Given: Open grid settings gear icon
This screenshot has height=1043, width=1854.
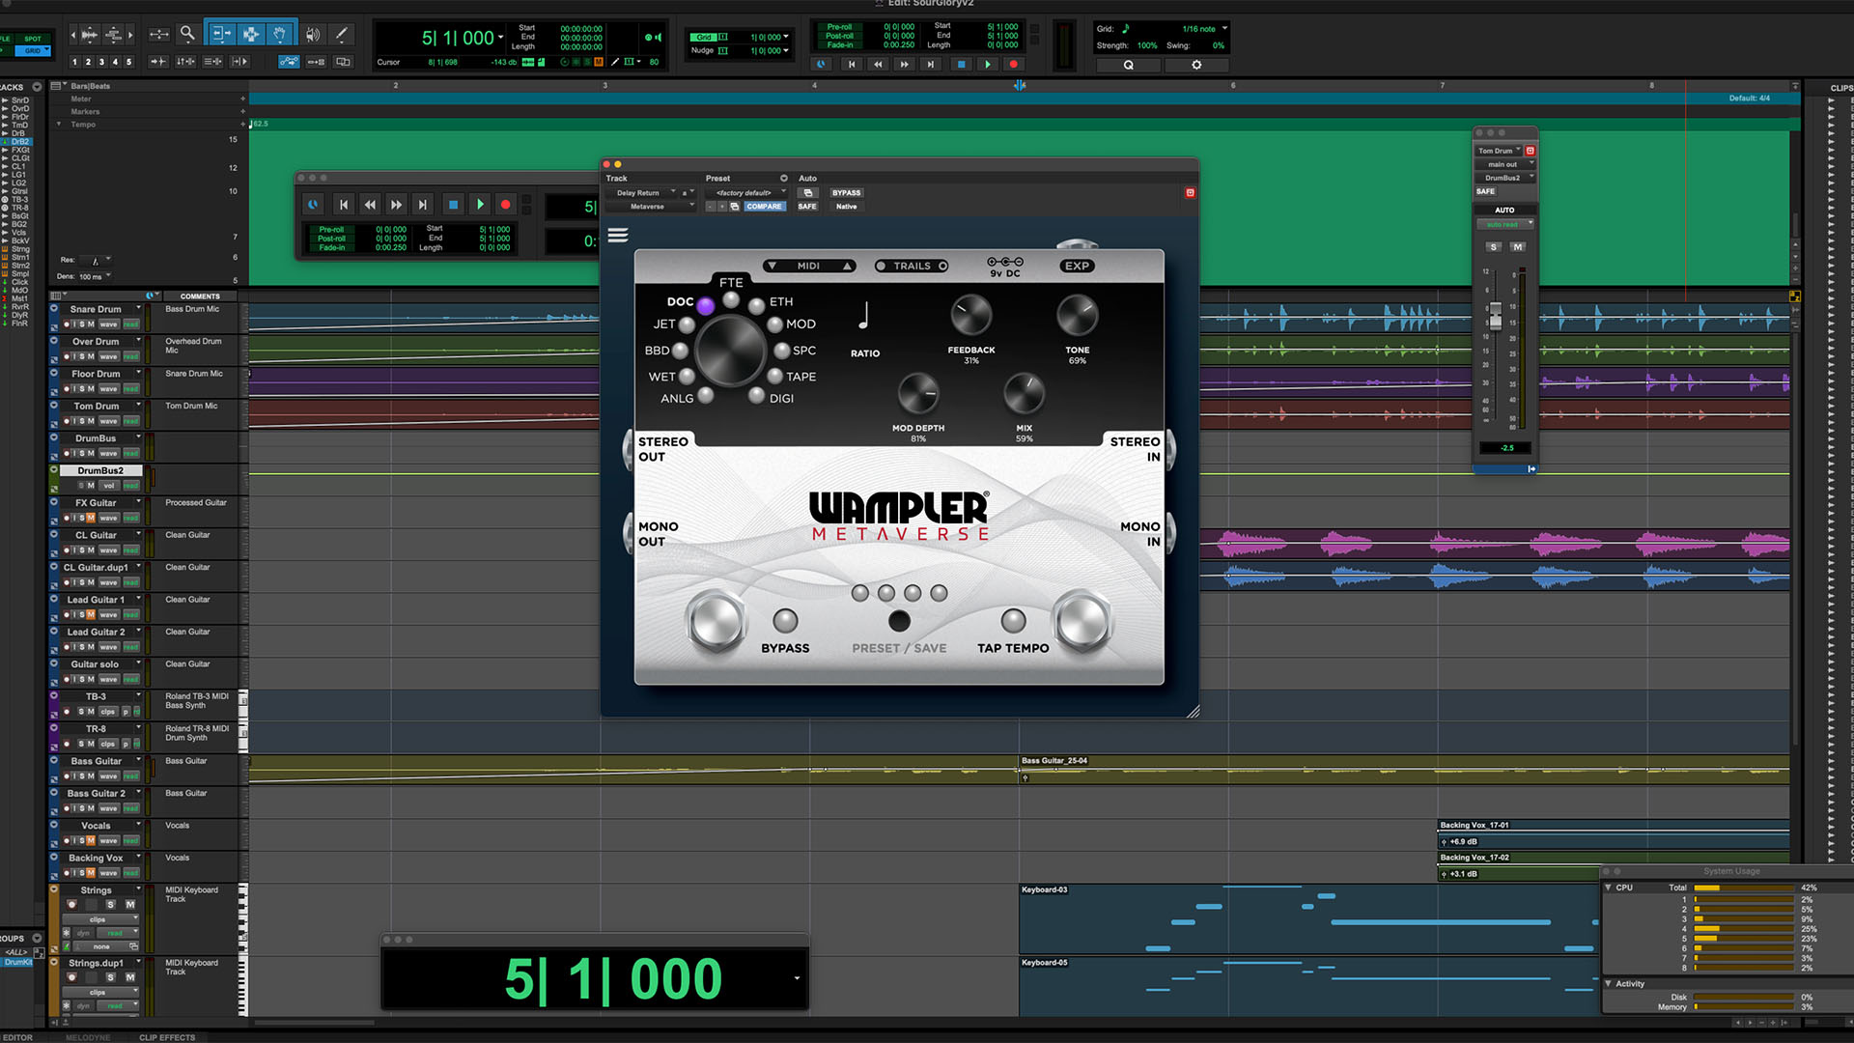Looking at the screenshot, I should coord(1196,65).
